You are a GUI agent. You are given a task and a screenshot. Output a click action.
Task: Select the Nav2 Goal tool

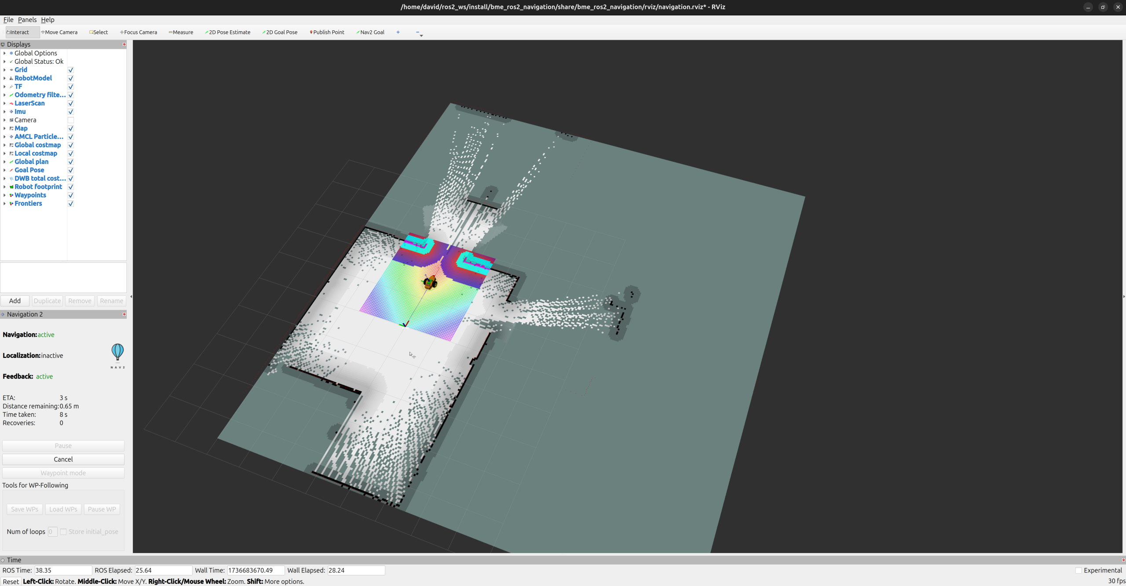[370, 32]
